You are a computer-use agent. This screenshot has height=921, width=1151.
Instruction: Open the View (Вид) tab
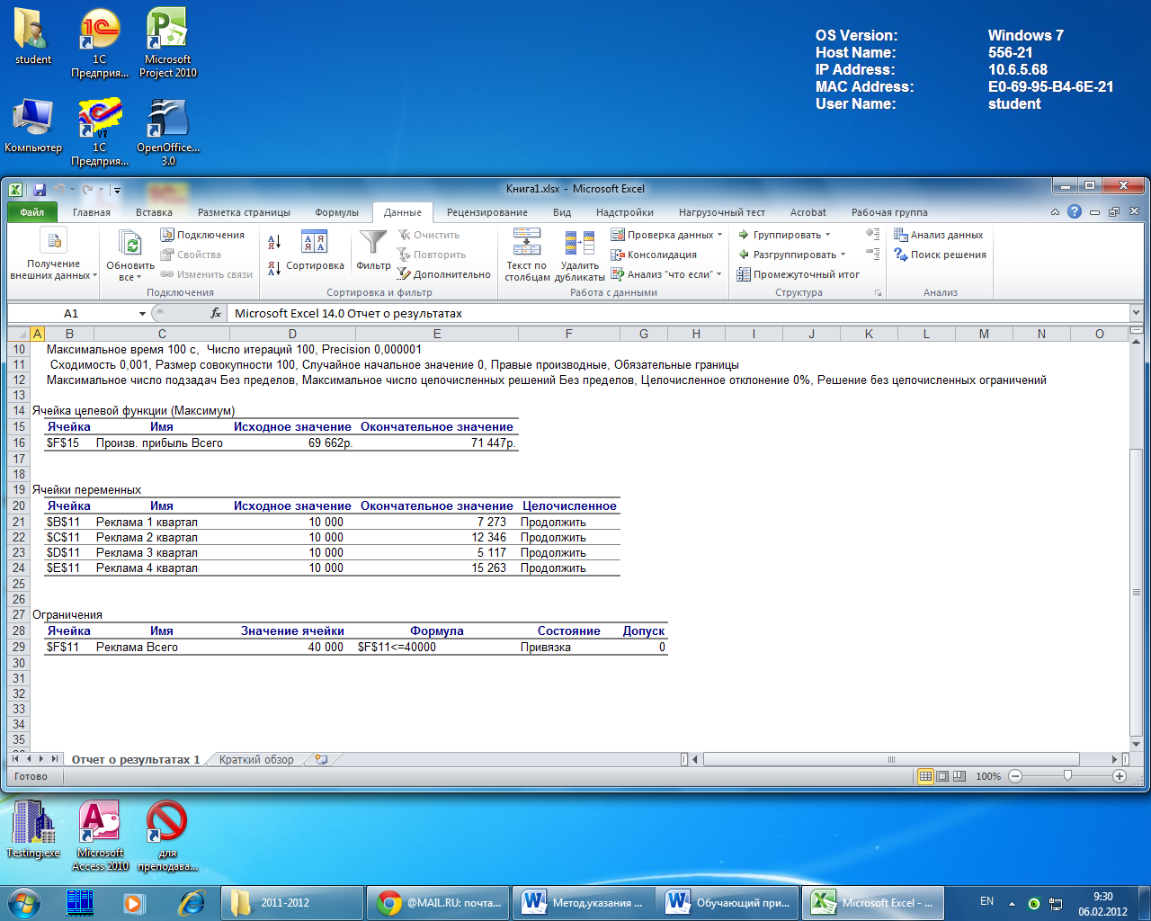coord(562,212)
